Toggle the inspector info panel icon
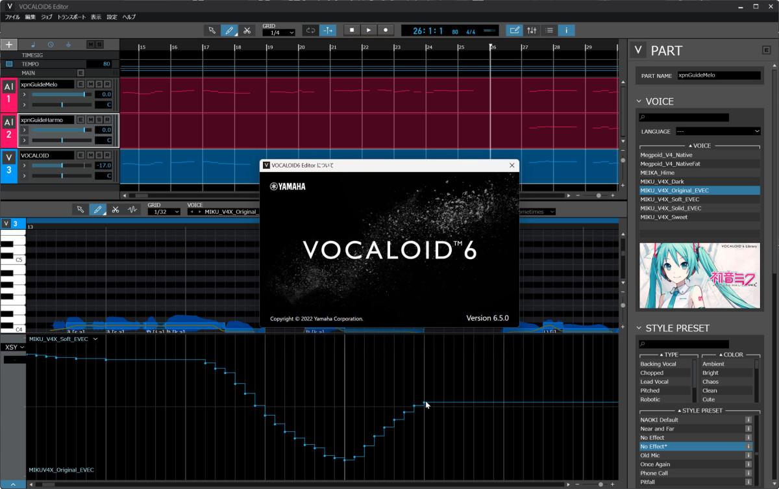Screen dimensions: 779x489 567,30
